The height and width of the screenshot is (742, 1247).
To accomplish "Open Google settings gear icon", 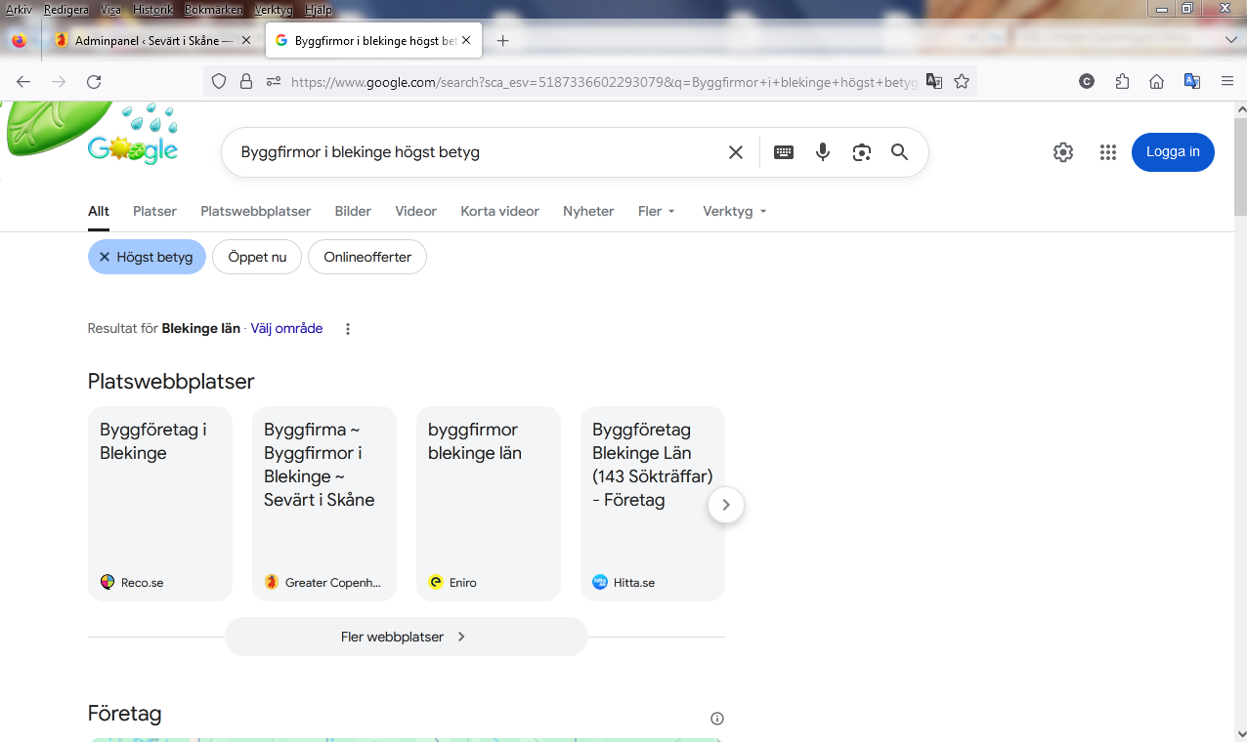I will point(1063,152).
